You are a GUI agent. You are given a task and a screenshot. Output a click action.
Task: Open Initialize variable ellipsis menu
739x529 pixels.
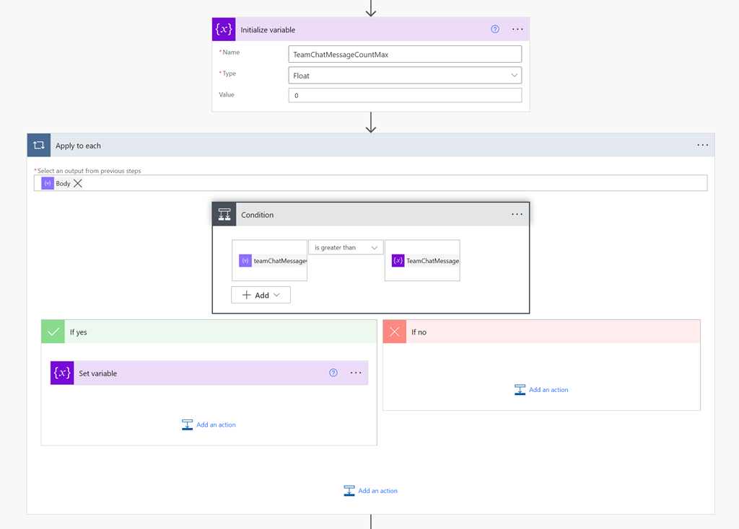[517, 30]
